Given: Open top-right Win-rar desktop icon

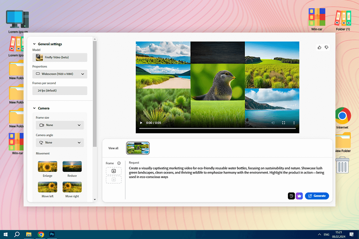Looking at the screenshot, I should click(x=317, y=19).
